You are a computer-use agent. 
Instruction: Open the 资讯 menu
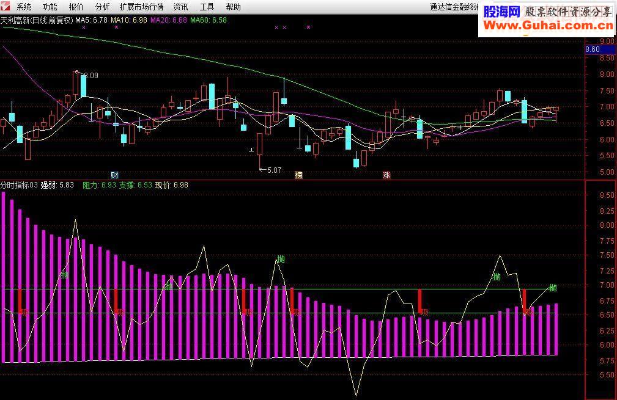[180, 7]
